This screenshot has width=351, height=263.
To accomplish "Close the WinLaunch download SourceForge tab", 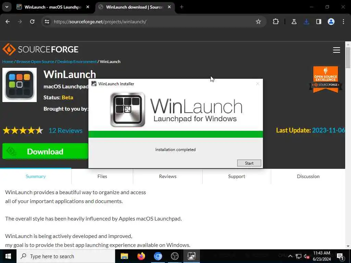I will pos(169,7).
